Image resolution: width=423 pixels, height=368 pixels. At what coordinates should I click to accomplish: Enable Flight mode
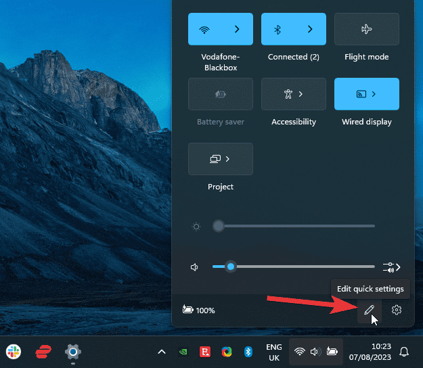pos(367,29)
